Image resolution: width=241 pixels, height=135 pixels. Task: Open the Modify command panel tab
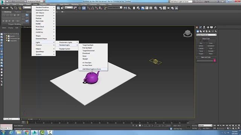point(201,27)
